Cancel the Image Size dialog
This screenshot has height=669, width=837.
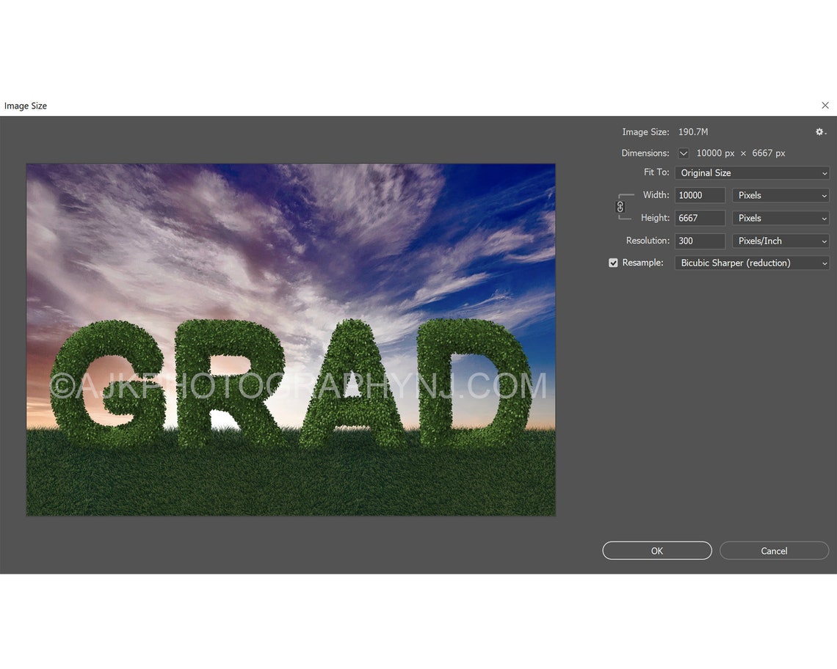coord(774,550)
